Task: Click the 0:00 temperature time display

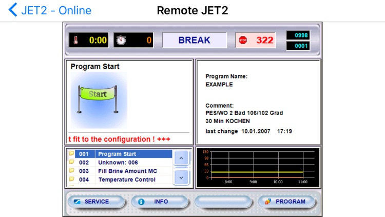Action: coord(98,40)
